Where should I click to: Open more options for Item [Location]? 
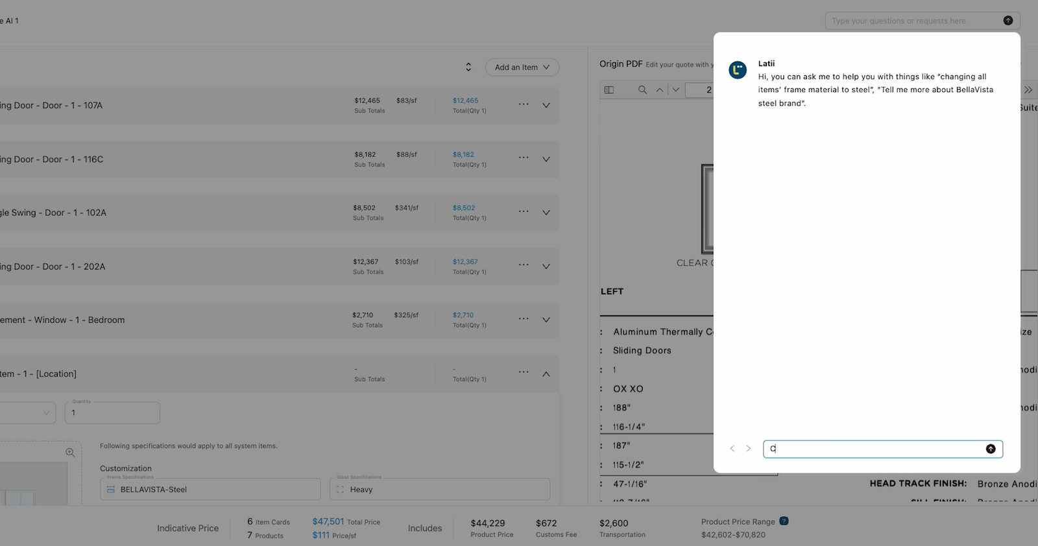click(524, 372)
